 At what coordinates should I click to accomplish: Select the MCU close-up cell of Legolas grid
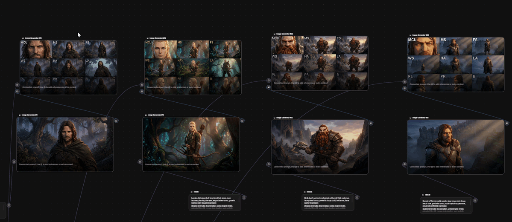[161, 49]
